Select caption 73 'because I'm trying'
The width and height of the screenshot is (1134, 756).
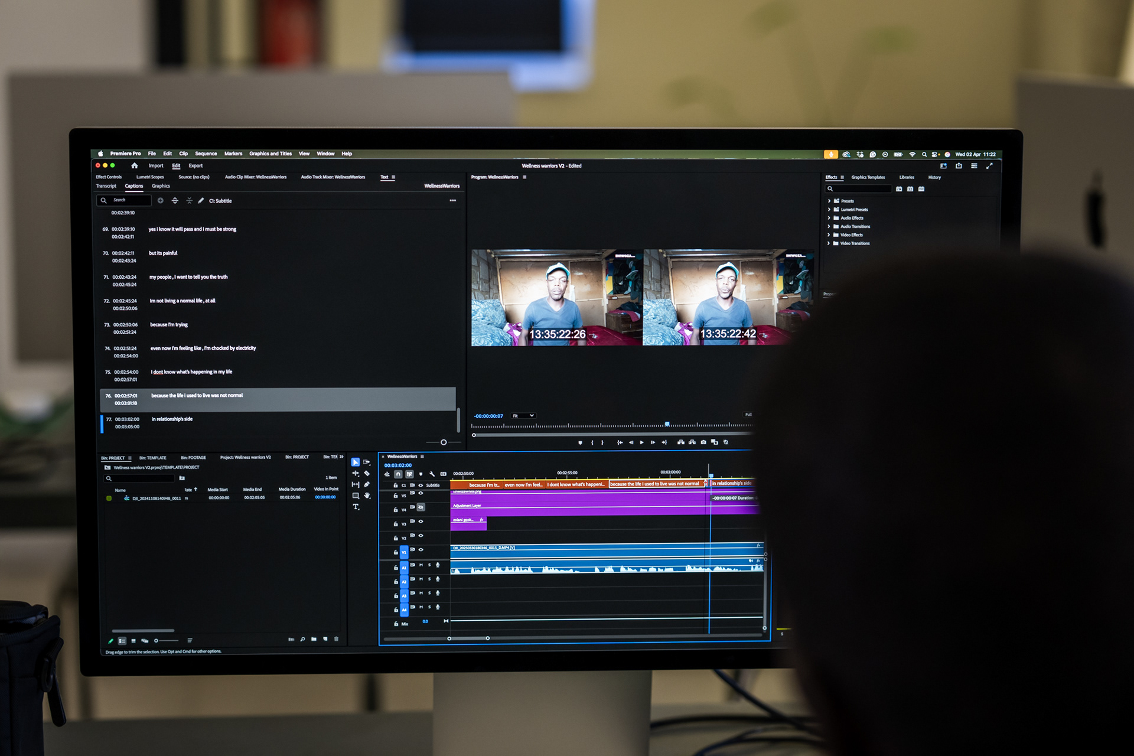169,325
